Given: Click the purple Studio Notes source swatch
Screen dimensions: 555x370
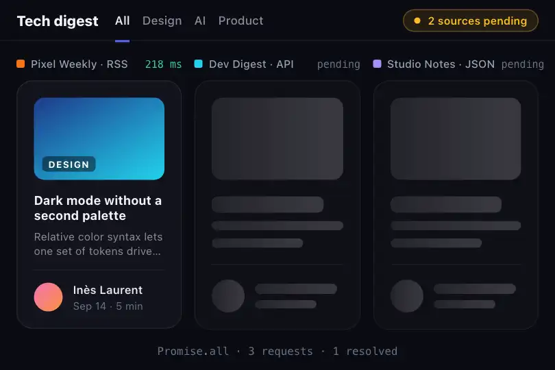Looking at the screenshot, I should coord(378,64).
